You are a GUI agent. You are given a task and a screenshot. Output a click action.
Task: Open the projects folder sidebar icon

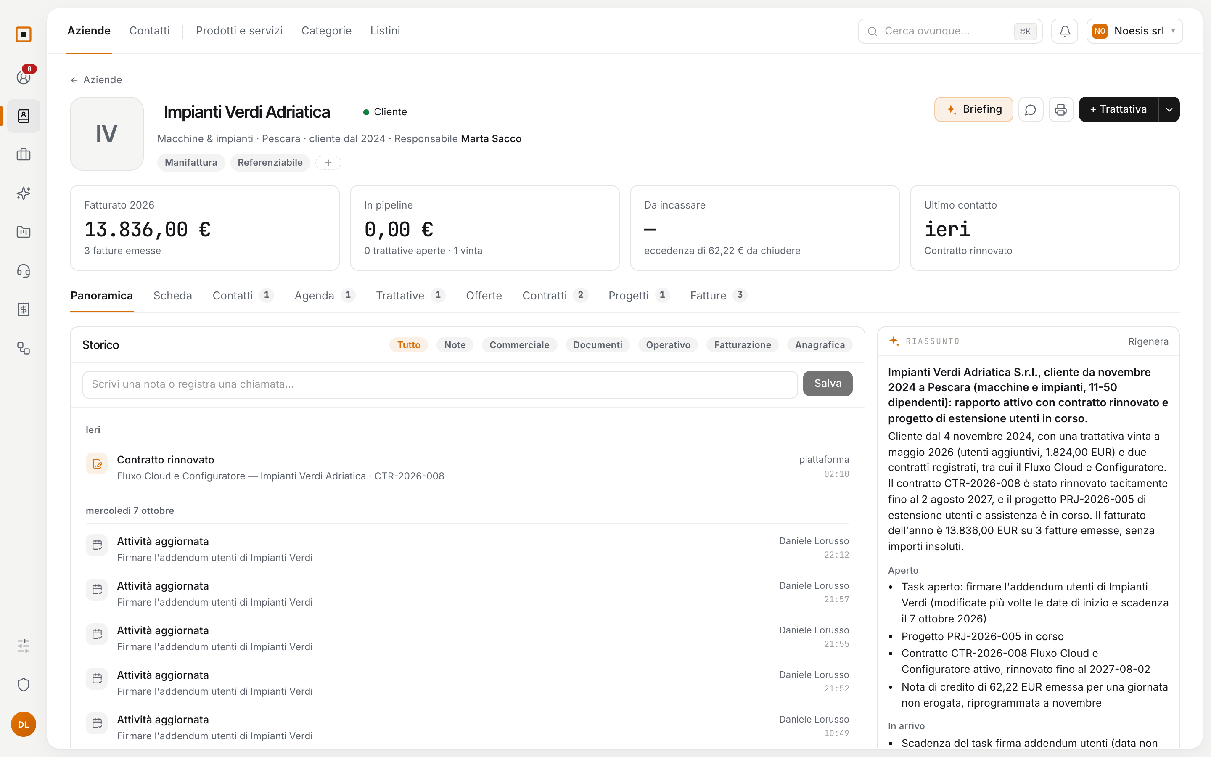[x=24, y=232]
